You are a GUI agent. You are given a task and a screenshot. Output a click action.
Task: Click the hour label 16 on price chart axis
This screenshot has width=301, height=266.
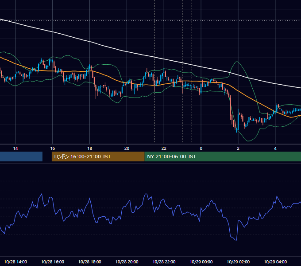tap(53, 149)
